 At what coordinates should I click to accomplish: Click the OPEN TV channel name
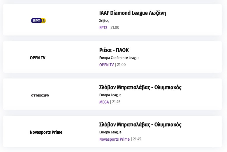pos(38,58)
